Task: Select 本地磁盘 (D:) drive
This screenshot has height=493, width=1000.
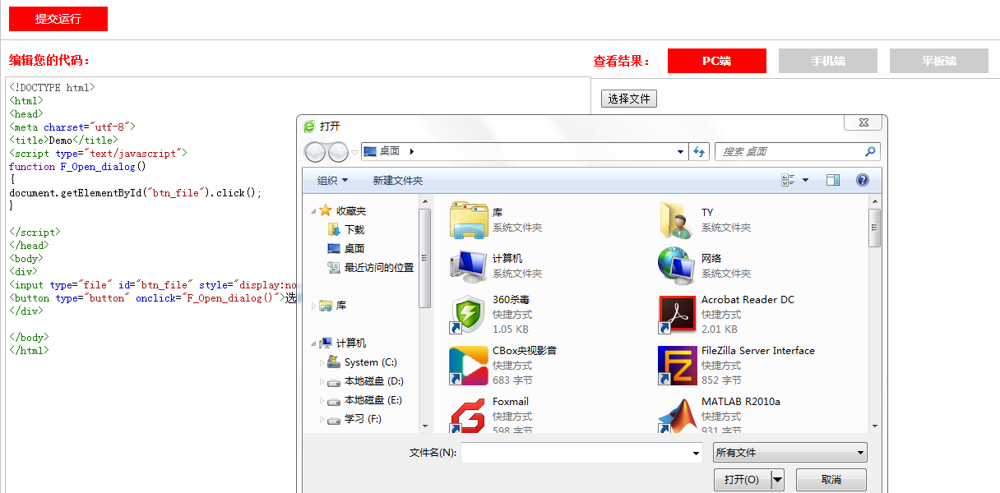Action: point(374,381)
